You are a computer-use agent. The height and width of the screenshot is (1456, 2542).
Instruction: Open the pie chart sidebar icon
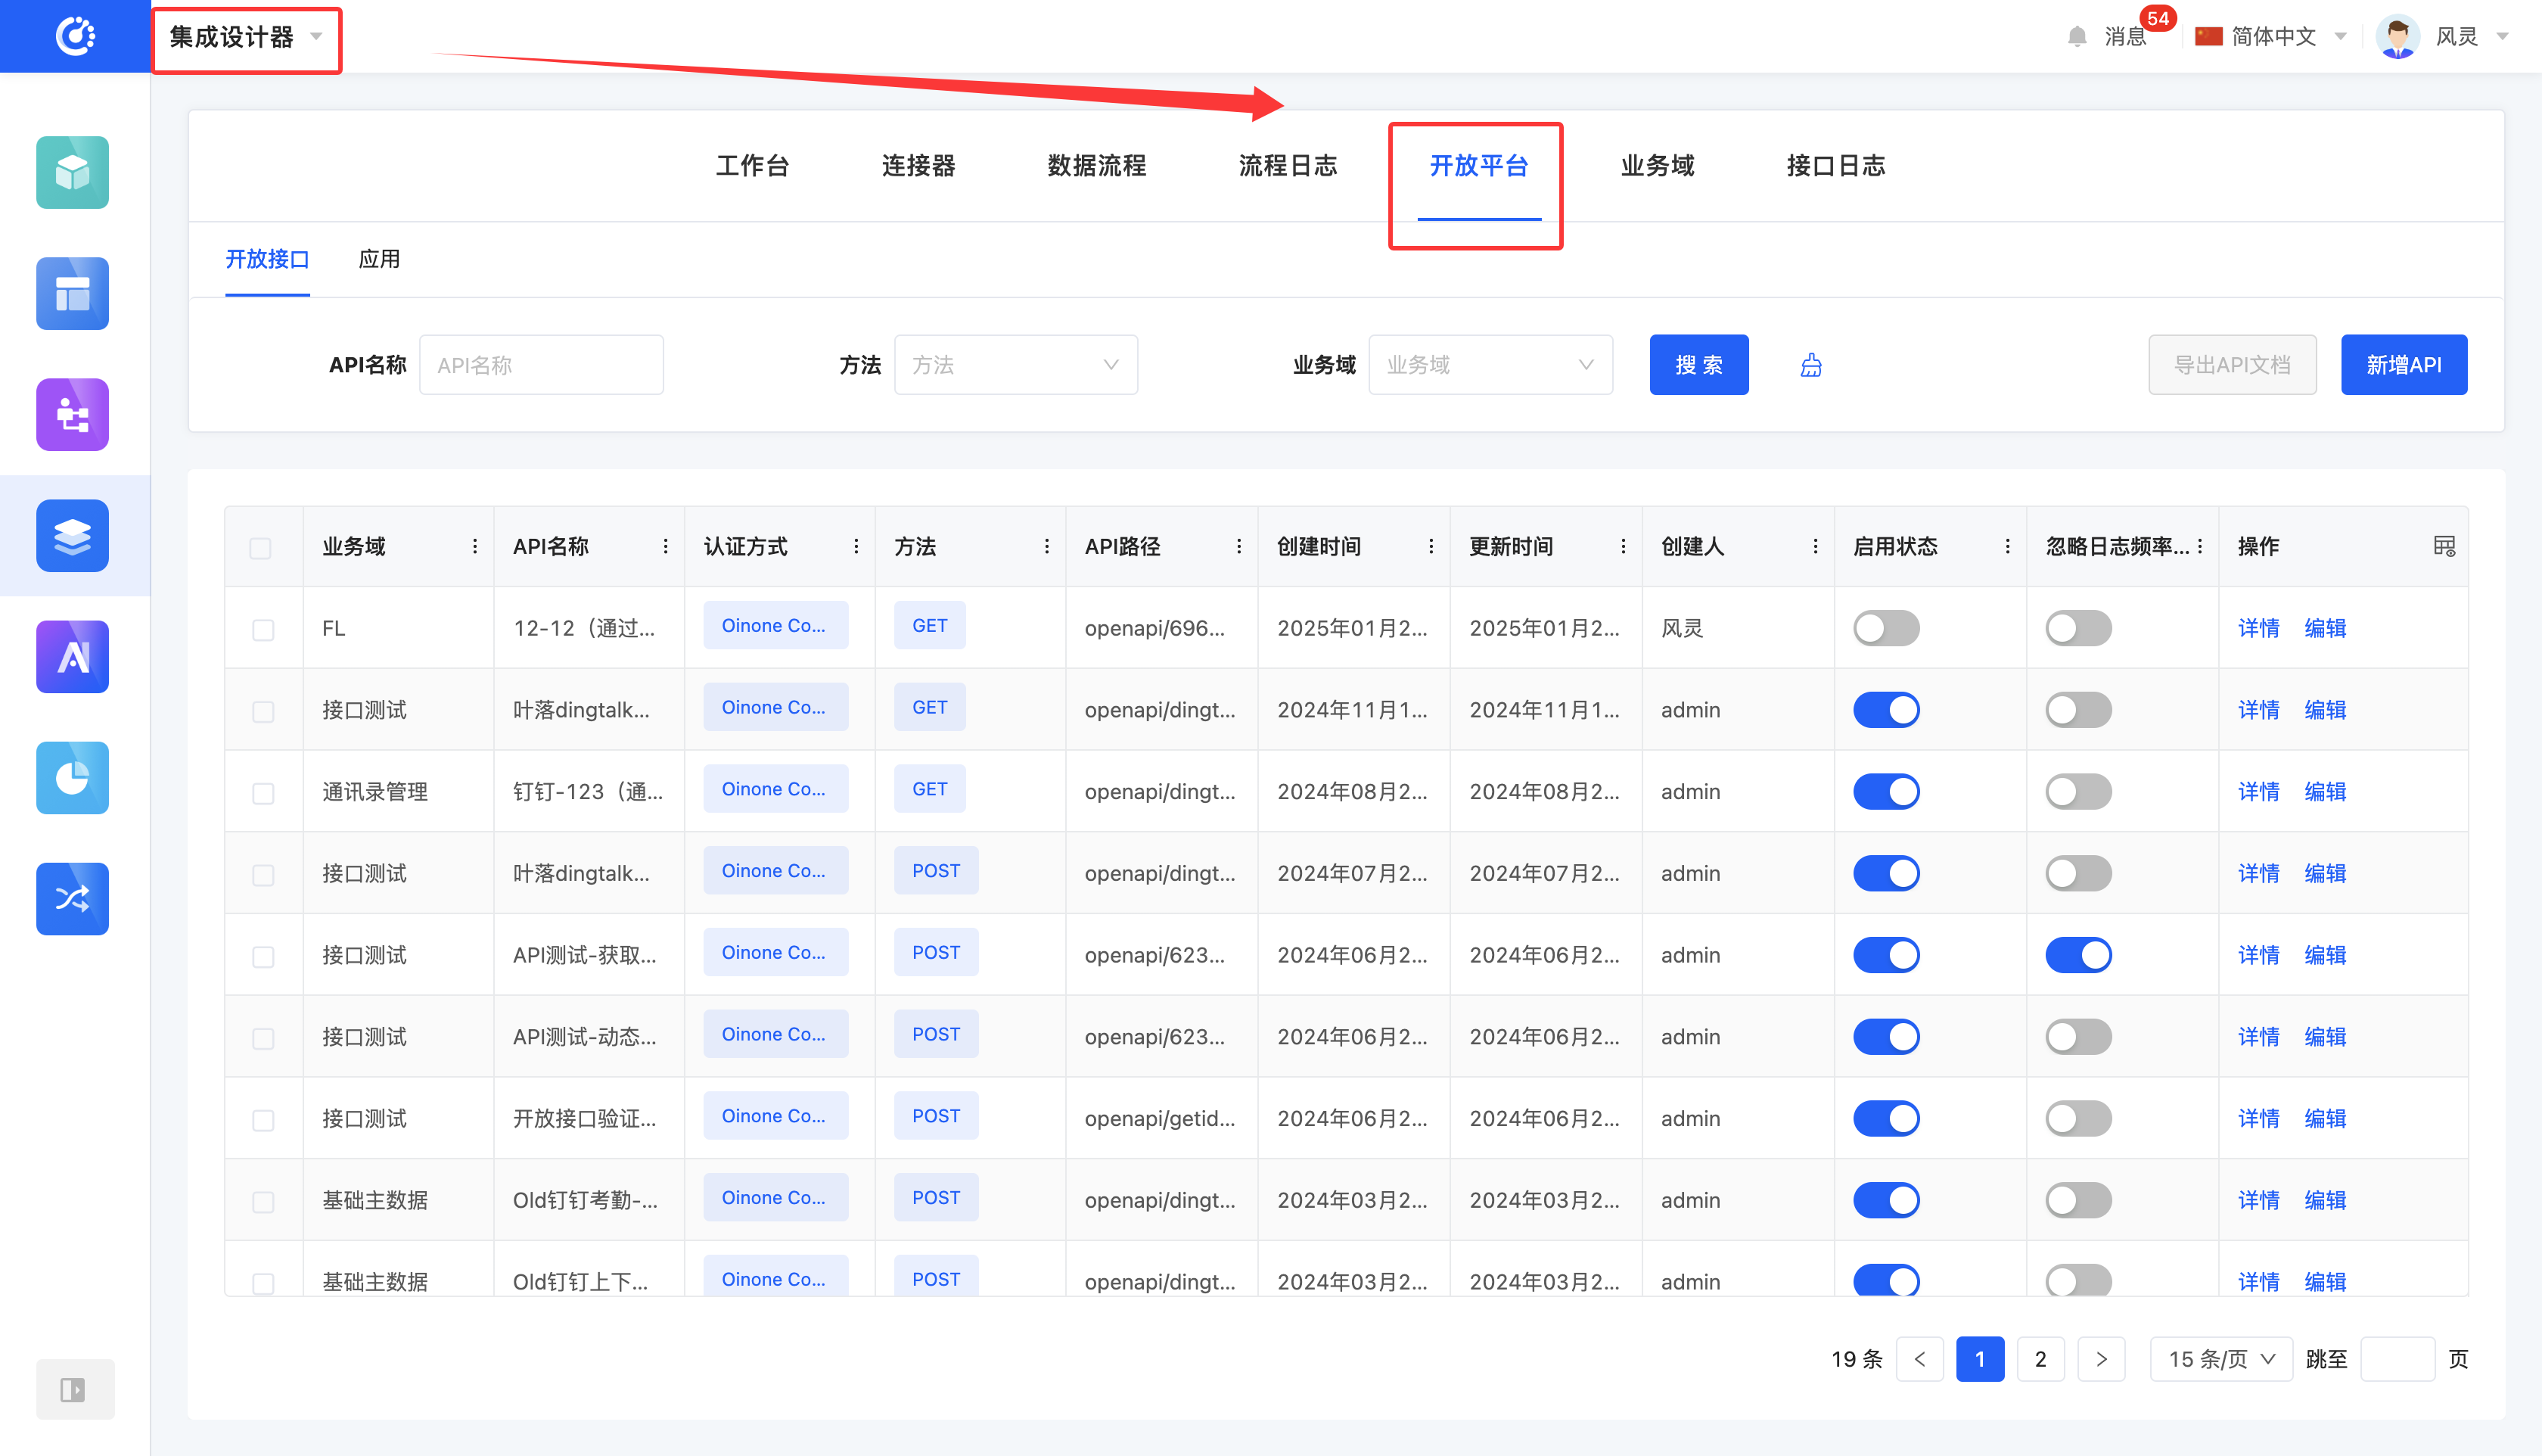pyautogui.click(x=72, y=777)
